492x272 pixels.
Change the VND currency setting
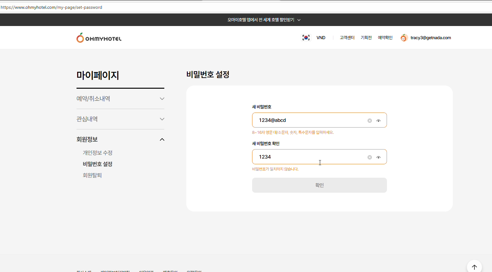tap(321, 38)
